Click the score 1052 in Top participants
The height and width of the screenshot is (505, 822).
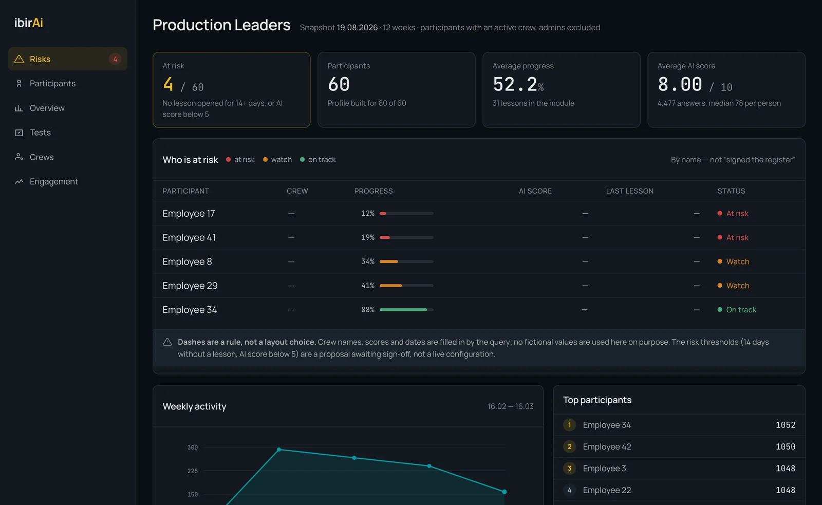pyautogui.click(x=786, y=425)
